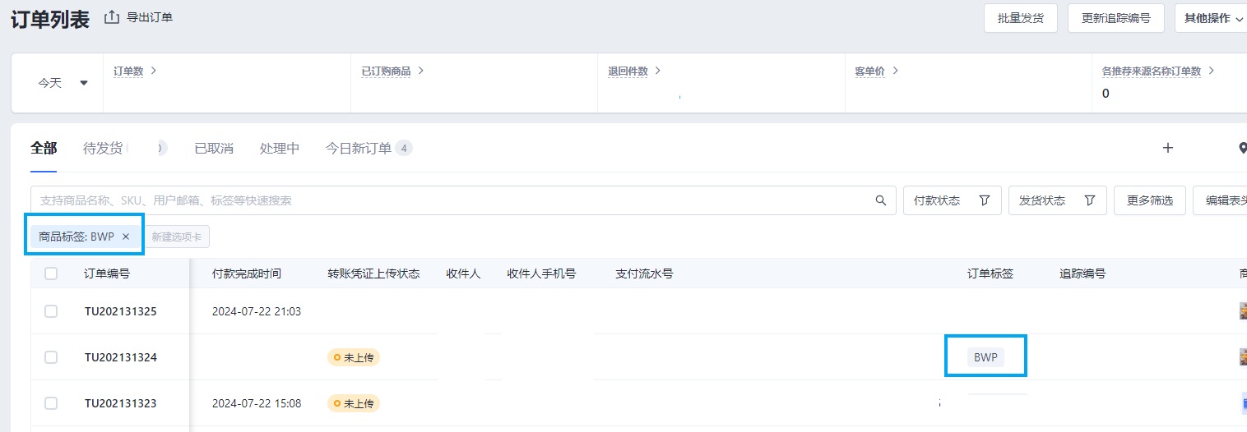Viewport: 1247px width, 432px height.
Task: Click the 批量发货 button
Action: pos(1021,18)
